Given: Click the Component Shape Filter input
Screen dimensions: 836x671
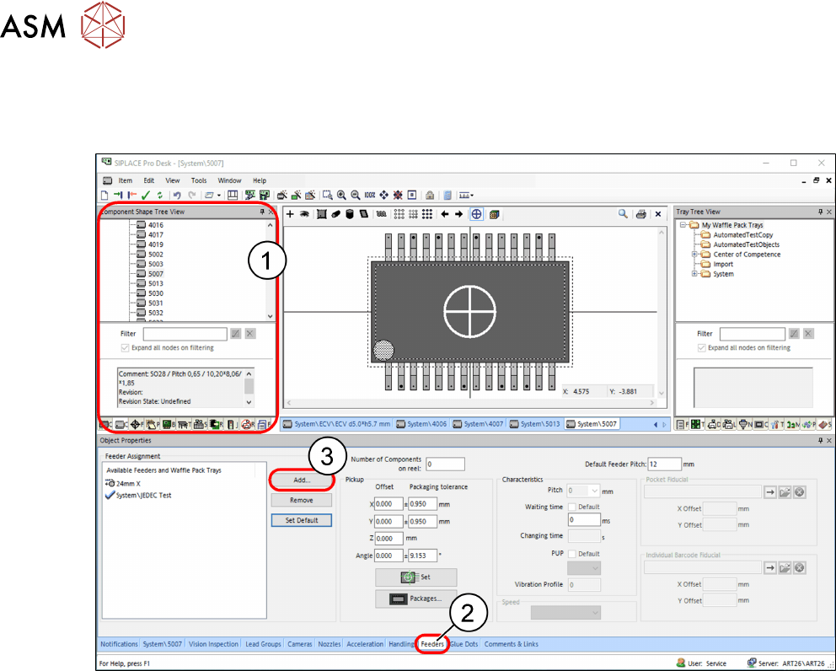Looking at the screenshot, I should 185,334.
